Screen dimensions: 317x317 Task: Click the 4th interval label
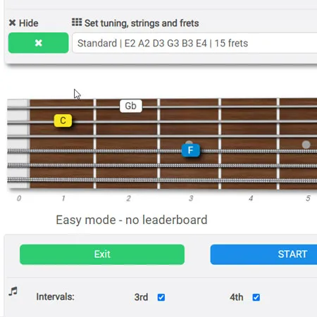pos(236,297)
